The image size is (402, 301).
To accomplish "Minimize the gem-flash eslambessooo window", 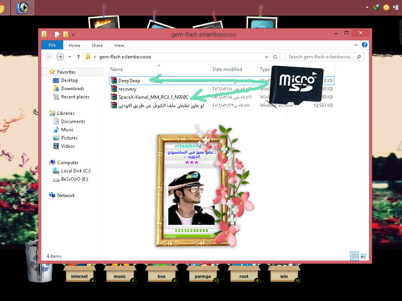I will pyautogui.click(x=336, y=34).
